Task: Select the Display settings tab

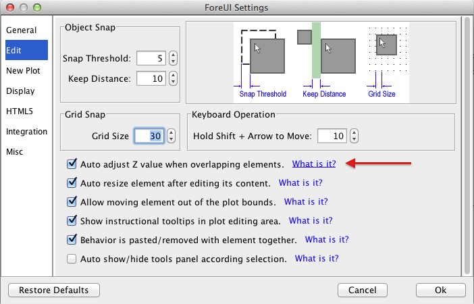Action: 20,91
